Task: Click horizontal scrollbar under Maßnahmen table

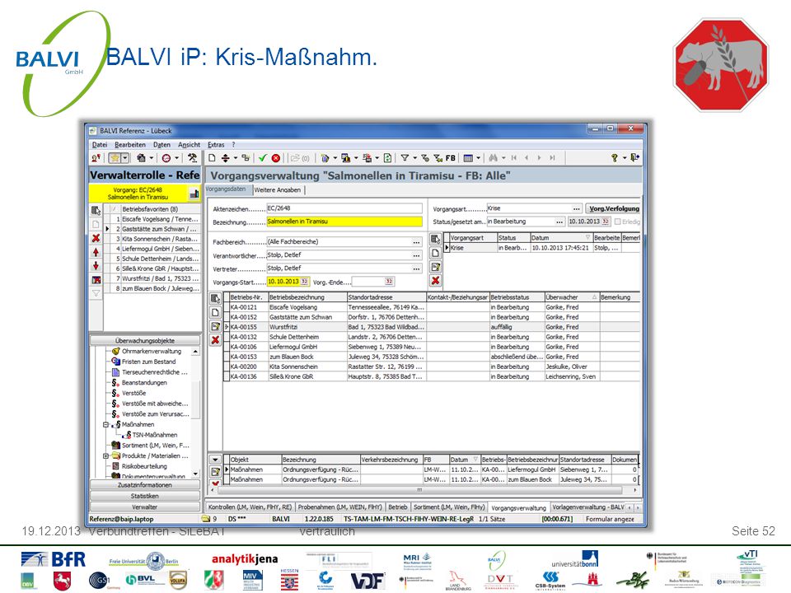Action: [x=419, y=490]
